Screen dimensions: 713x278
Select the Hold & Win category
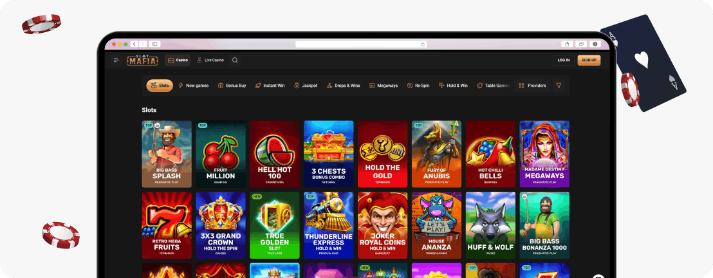coord(453,86)
